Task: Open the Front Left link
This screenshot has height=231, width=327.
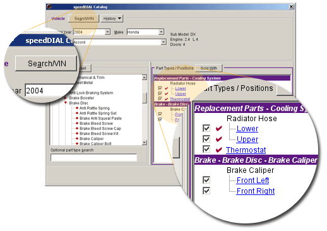Action: point(253,181)
